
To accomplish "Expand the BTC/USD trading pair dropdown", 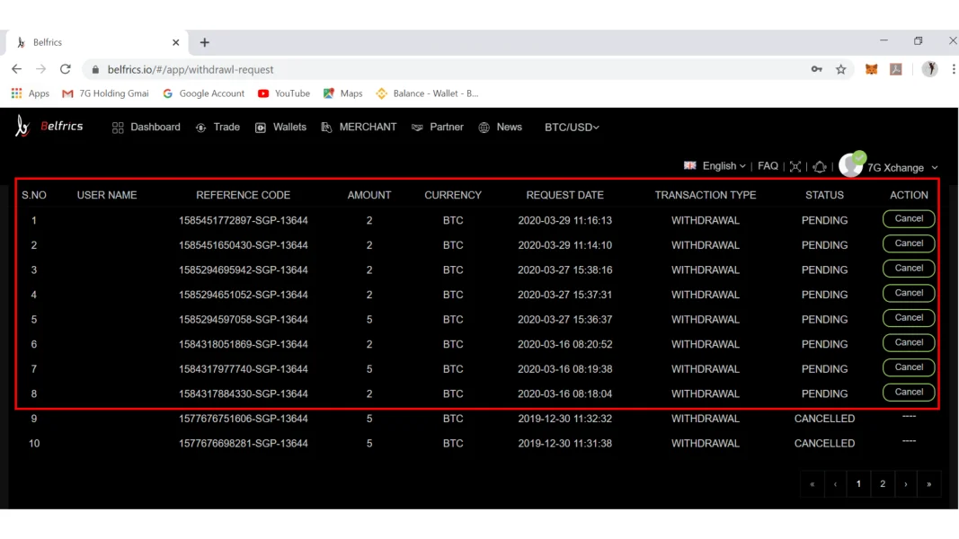I will click(572, 128).
